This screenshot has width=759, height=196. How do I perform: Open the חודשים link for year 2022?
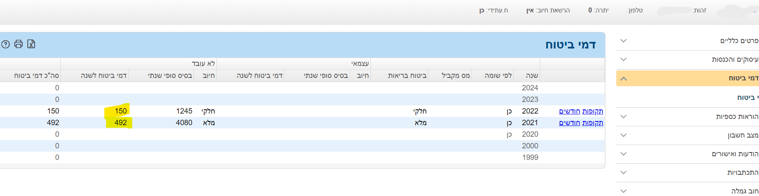coord(570,111)
